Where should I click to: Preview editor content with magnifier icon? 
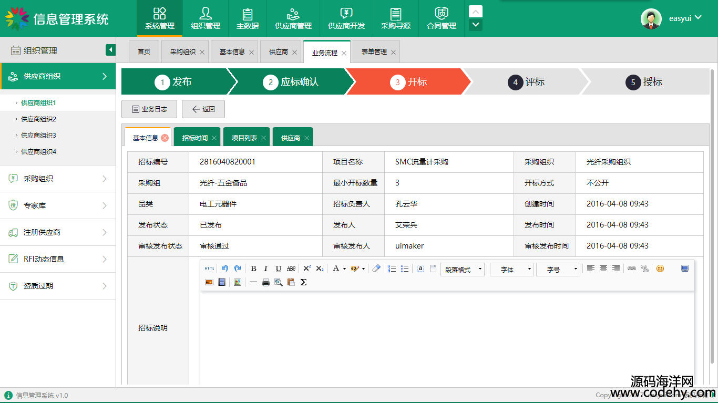coord(279,282)
